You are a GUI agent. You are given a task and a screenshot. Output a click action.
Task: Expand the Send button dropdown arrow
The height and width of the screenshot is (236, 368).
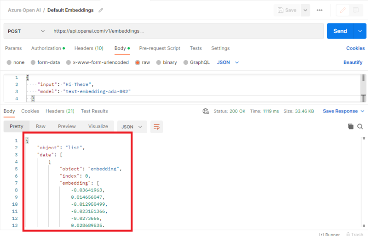click(x=360, y=31)
